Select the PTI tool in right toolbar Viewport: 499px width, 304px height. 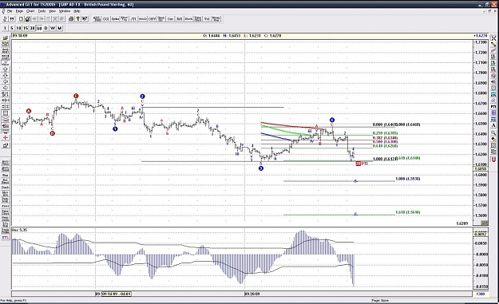point(493,107)
